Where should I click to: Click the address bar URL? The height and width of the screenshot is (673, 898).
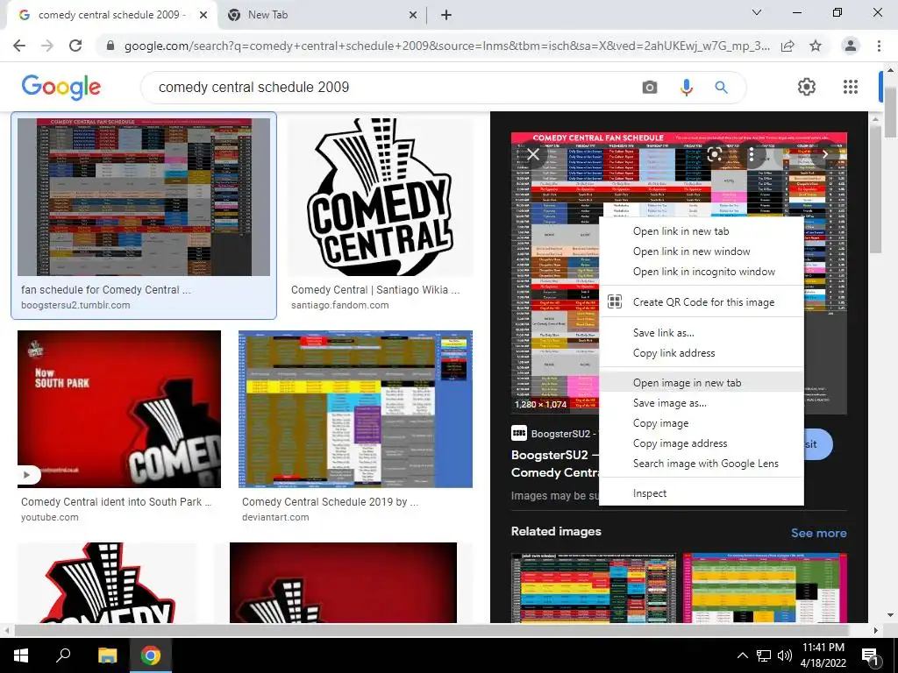click(x=446, y=46)
